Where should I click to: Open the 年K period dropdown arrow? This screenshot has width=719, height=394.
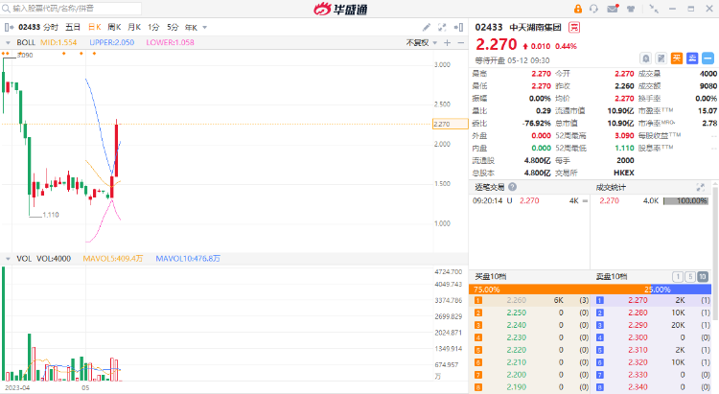coord(204,28)
